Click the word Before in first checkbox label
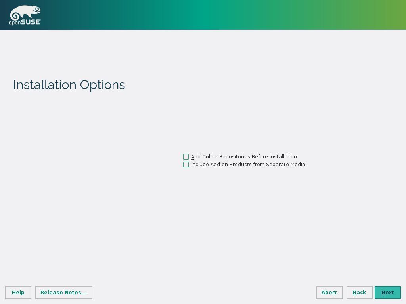The width and height of the screenshot is (406, 304). [x=260, y=157]
